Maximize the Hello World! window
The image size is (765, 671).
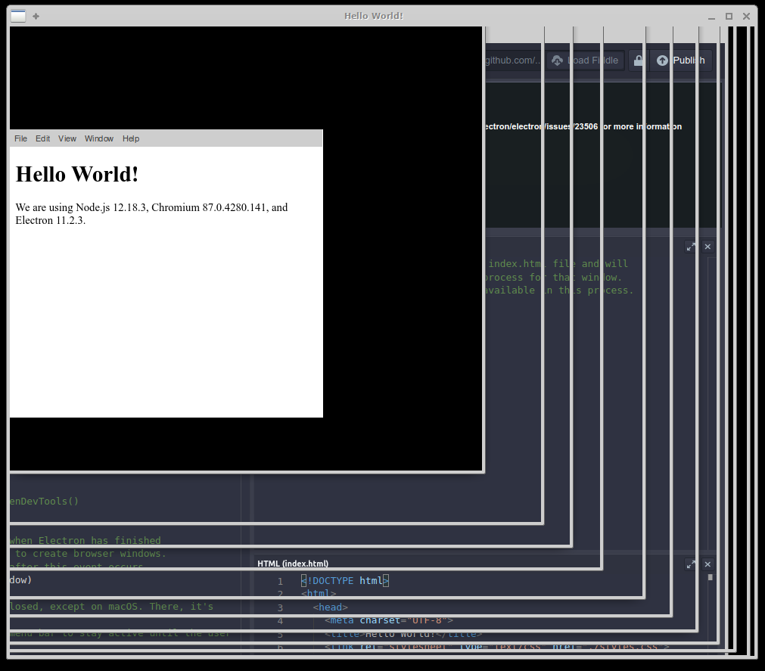[x=729, y=16]
